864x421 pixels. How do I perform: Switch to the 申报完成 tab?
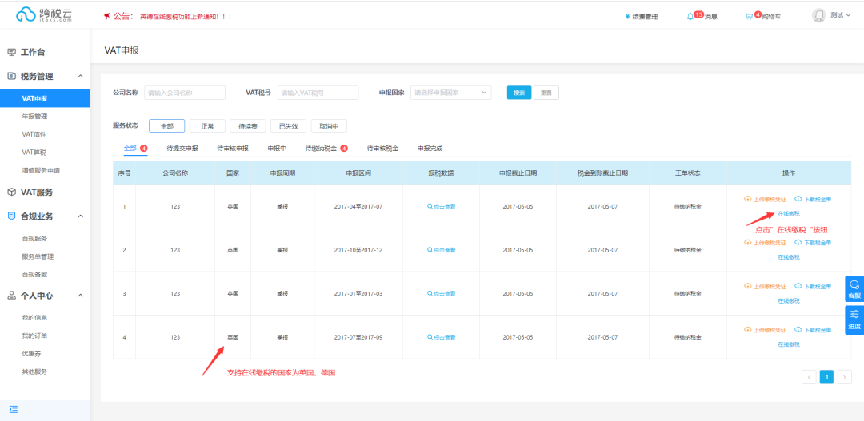click(x=430, y=148)
